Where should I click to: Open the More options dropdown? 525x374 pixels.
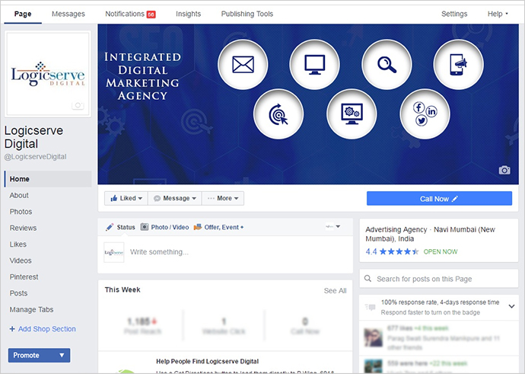point(223,198)
